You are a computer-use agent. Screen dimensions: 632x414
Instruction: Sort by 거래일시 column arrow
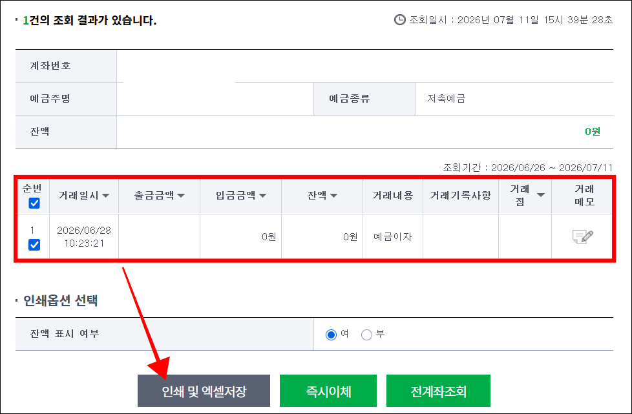point(105,196)
